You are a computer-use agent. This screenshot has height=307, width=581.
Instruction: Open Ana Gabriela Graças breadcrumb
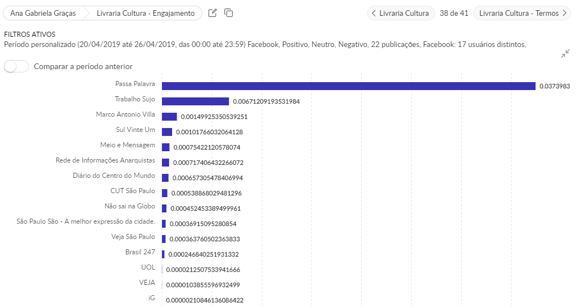(43, 13)
